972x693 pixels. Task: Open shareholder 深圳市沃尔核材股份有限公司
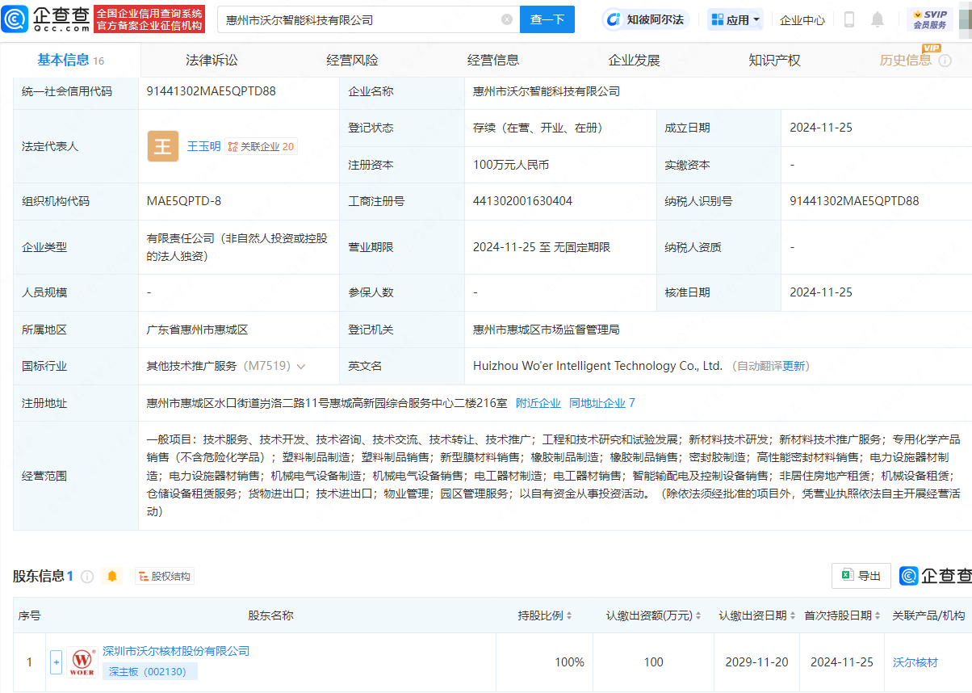(176, 651)
